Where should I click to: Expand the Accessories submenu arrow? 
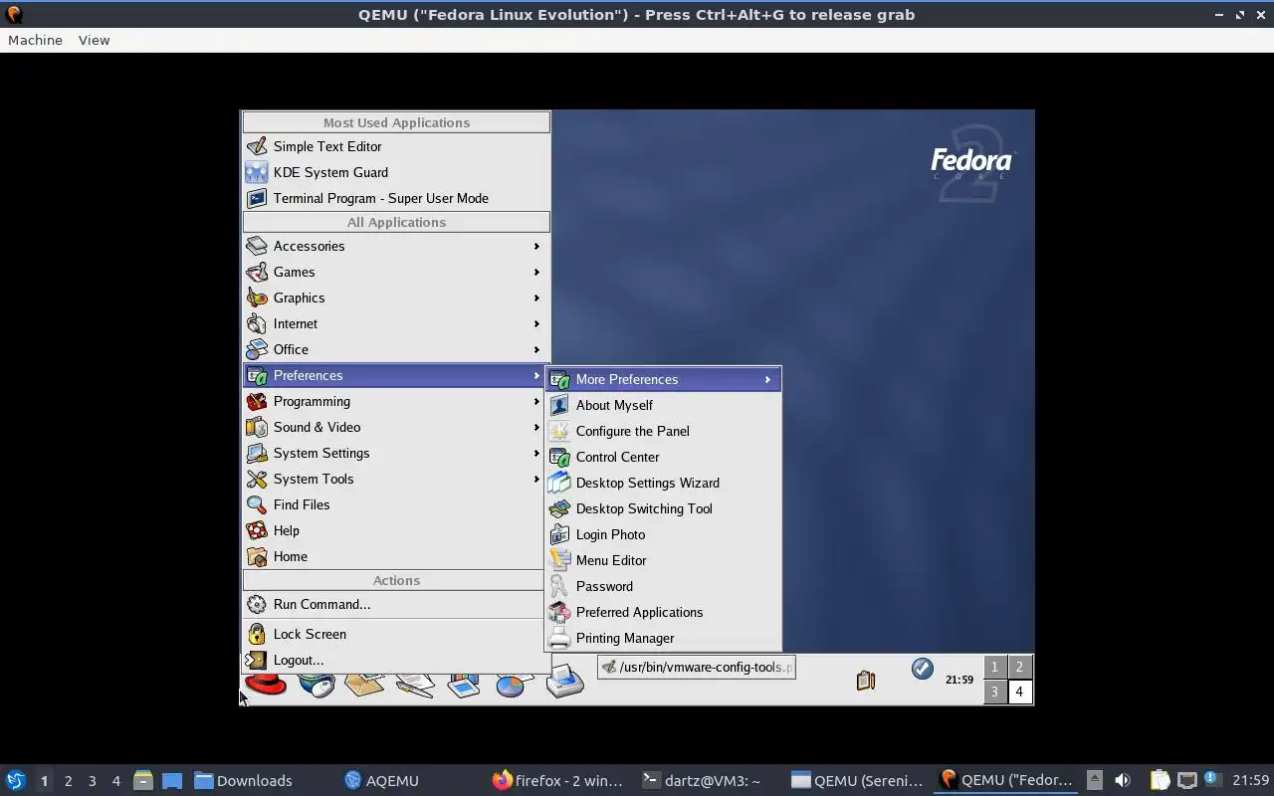536,246
